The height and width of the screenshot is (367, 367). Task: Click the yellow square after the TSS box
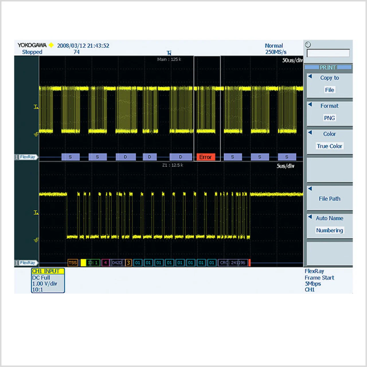[x=83, y=263]
